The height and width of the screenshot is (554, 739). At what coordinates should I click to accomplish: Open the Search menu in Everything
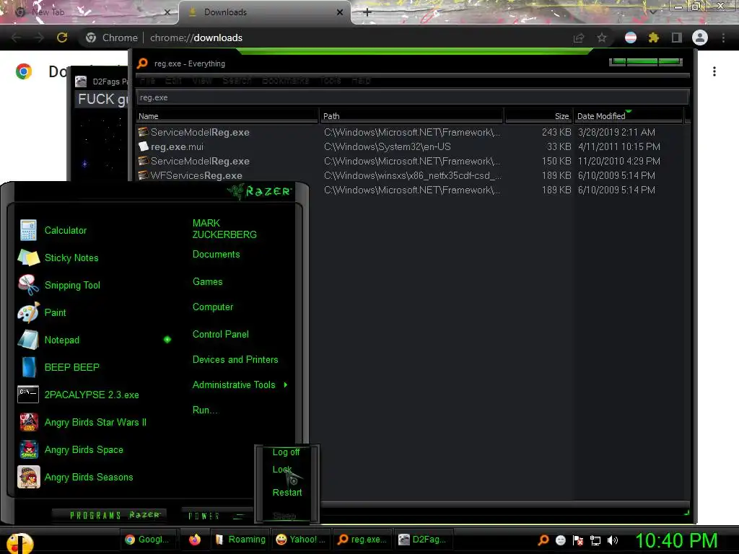[237, 81]
